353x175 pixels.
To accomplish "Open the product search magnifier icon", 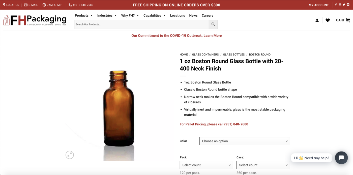I will (x=213, y=24).
